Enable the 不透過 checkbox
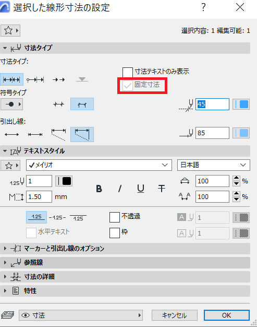Viewport: 257px width, 327px height. 115,217
